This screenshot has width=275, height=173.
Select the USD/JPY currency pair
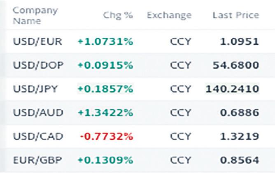tap(35, 89)
